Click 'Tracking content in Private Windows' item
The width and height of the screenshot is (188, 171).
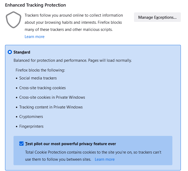pos(51,107)
